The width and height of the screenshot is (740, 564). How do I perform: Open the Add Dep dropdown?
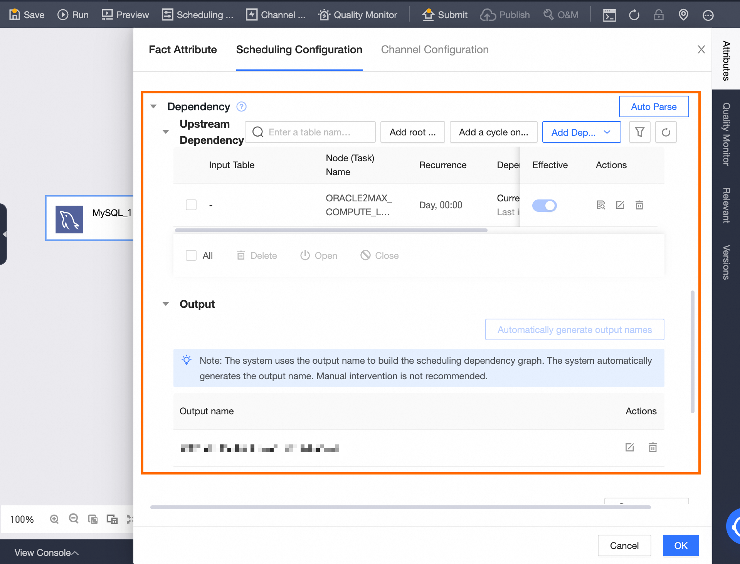pos(581,132)
